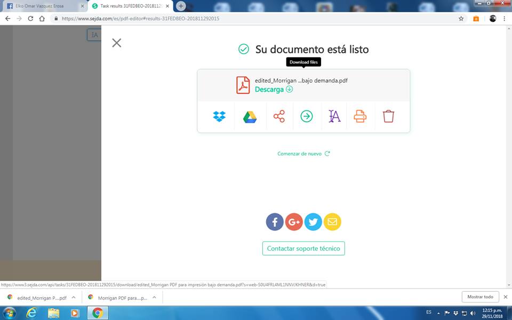Delete the file with trash icon

tap(388, 116)
